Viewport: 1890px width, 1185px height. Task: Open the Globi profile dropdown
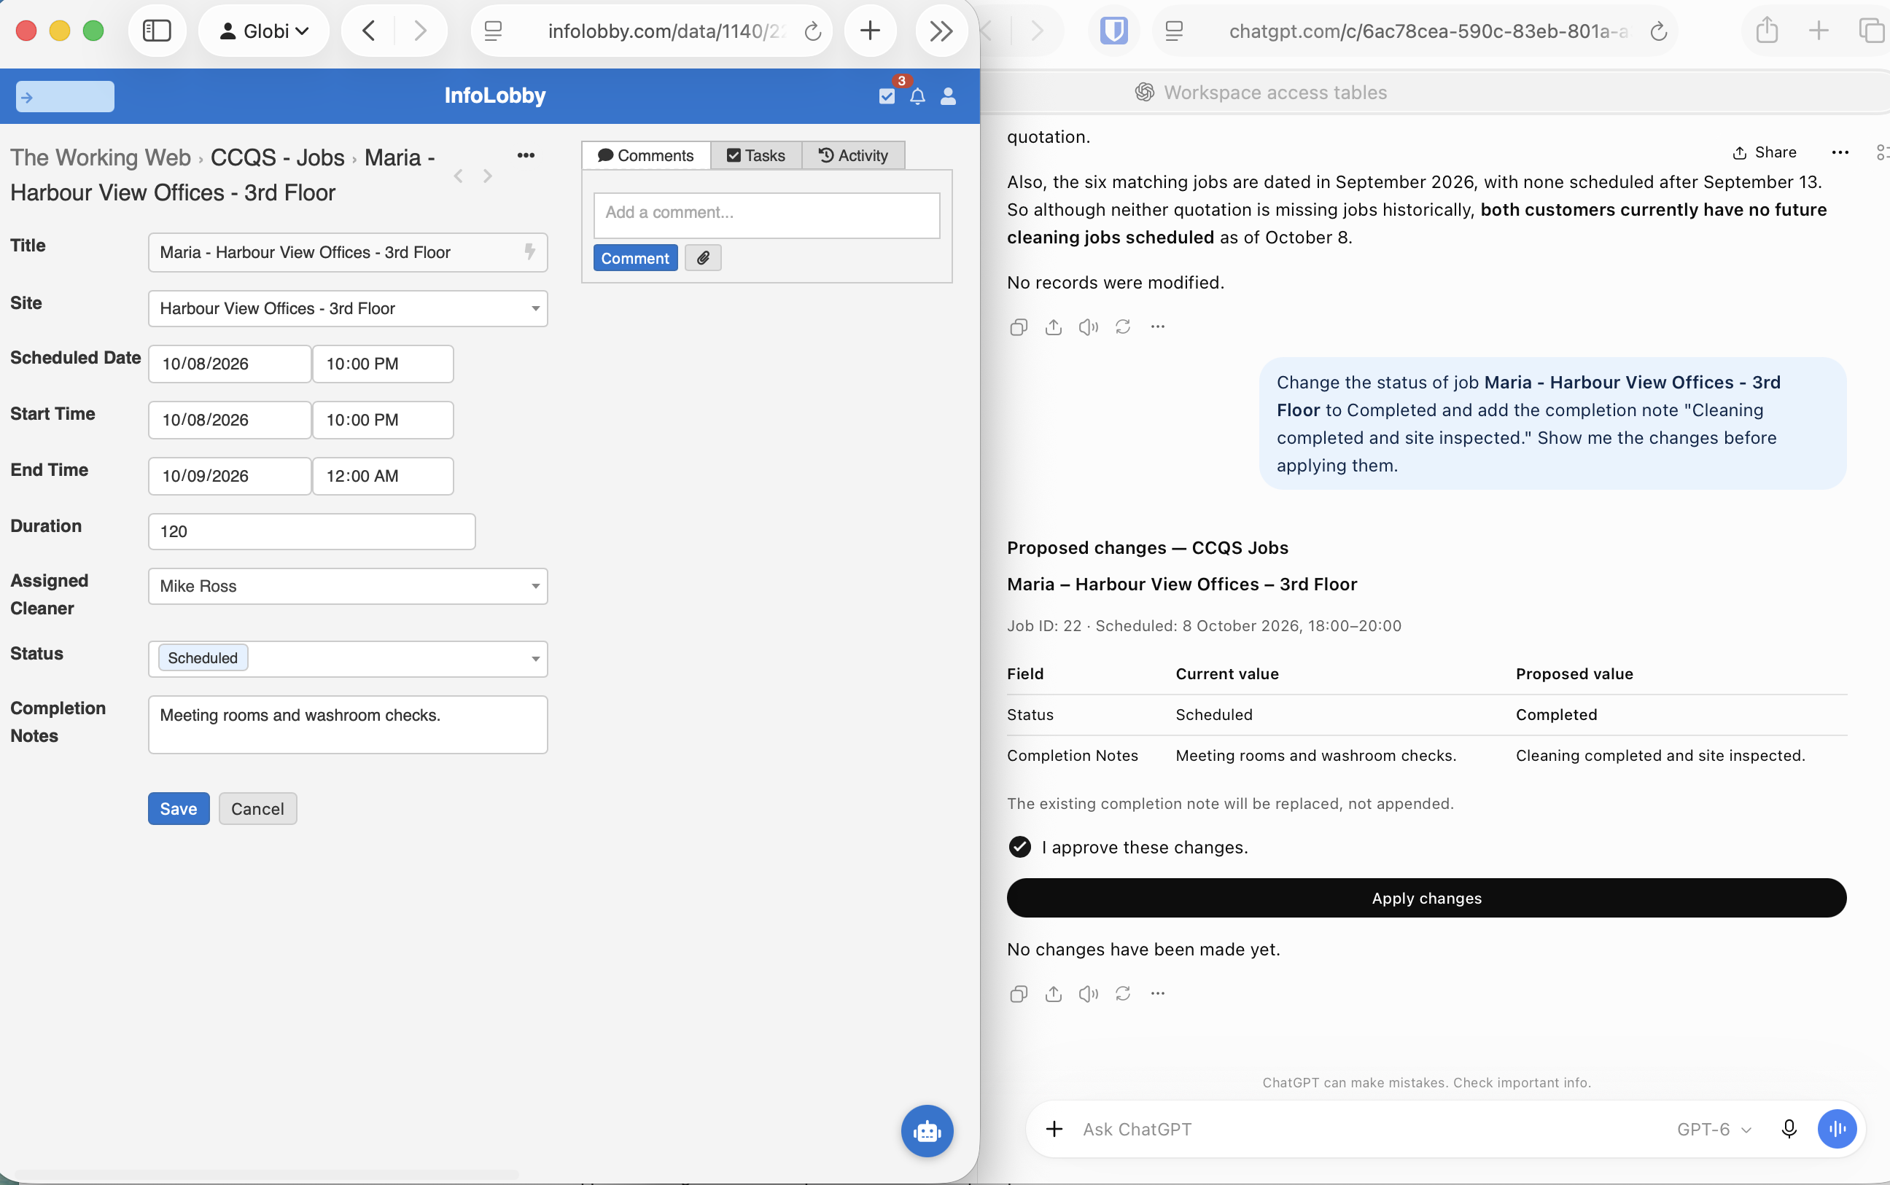(263, 31)
